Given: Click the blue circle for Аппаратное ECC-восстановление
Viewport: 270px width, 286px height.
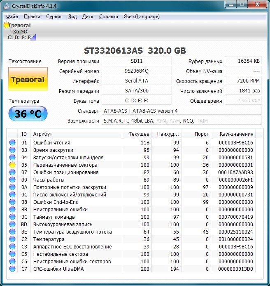Looking at the screenshot, I should 12,247.
